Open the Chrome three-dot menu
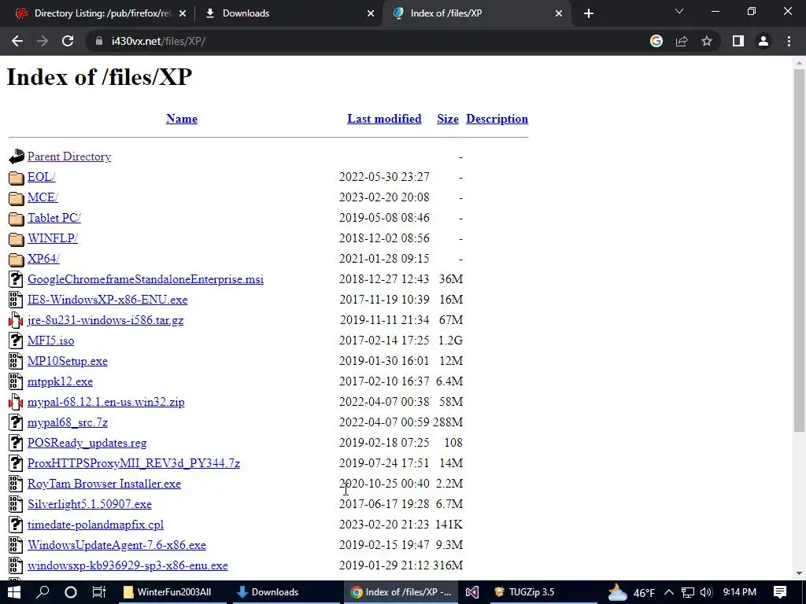 [x=789, y=41]
